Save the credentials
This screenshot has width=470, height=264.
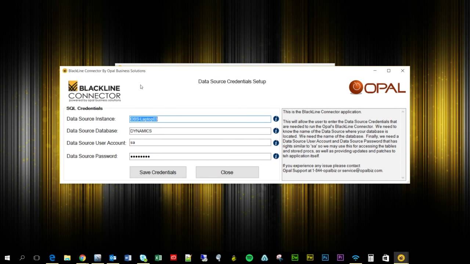[x=158, y=172]
